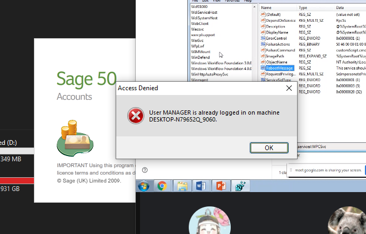Click the REG_EXPAND_SZ type cell
Image resolution: width=366 pixels, height=234 pixels.
pos(313,56)
